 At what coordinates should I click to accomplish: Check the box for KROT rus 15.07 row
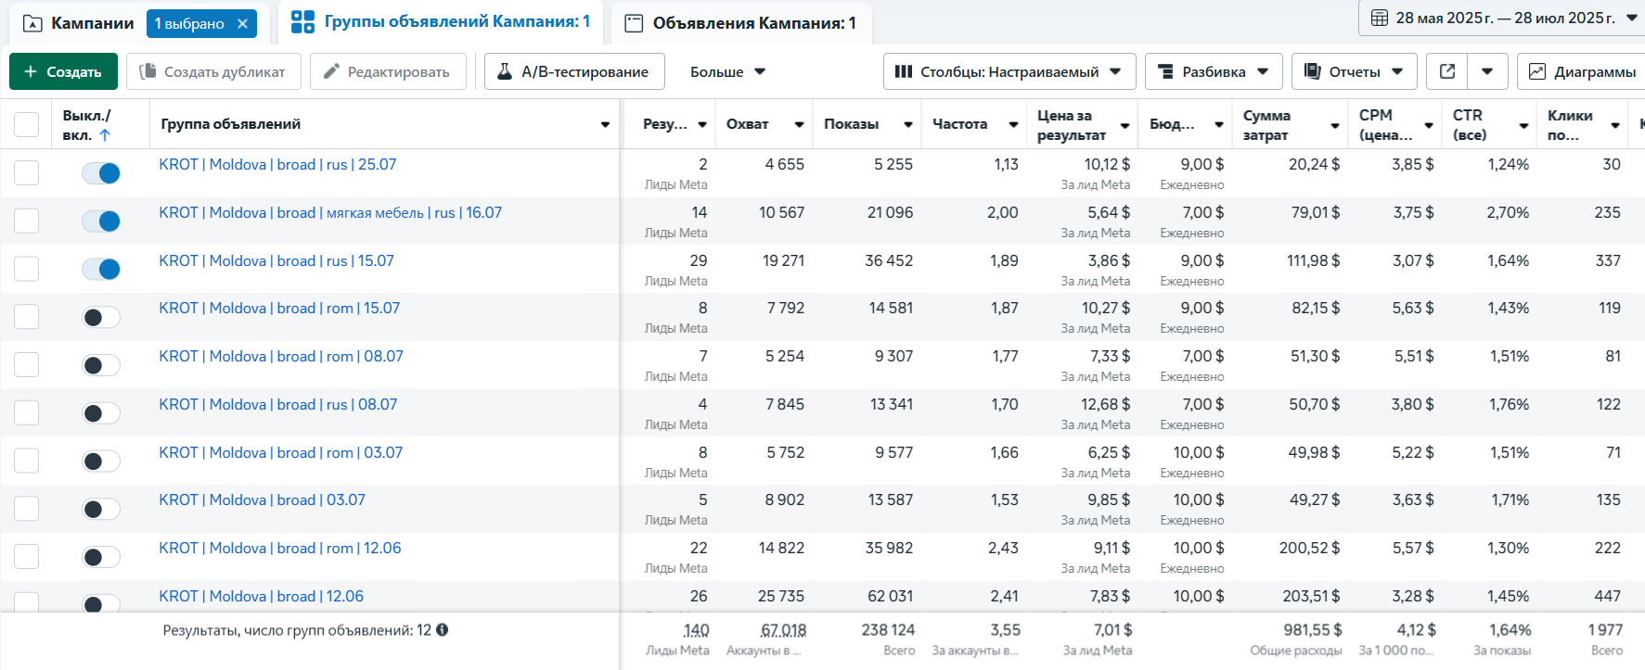point(27,269)
